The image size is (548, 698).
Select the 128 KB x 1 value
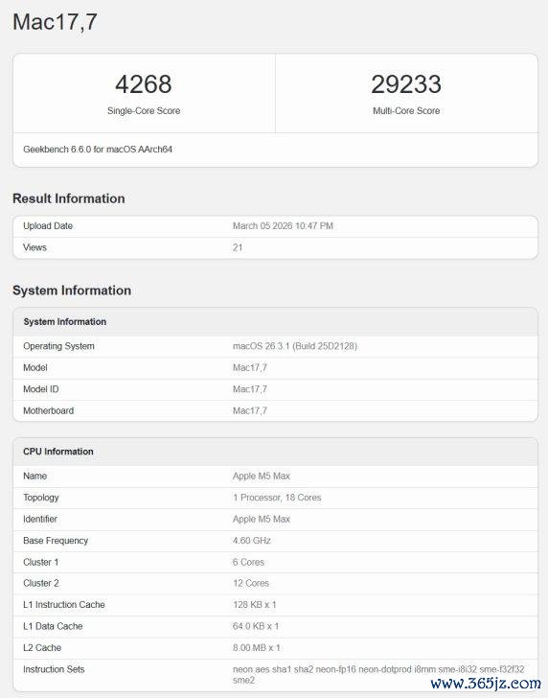(x=255, y=604)
